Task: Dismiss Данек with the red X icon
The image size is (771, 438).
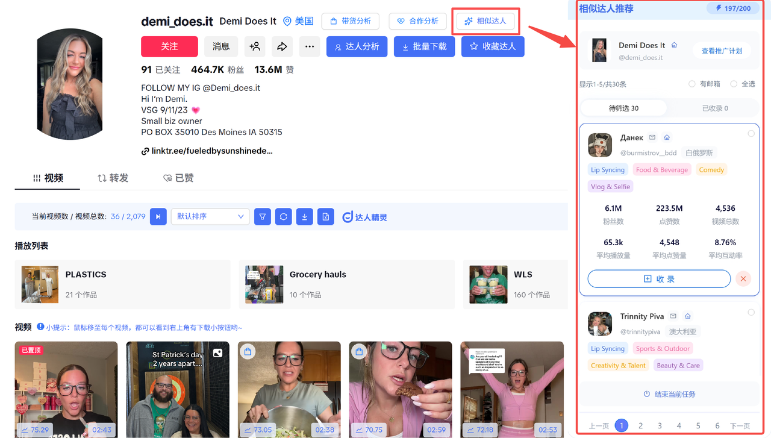Action: (x=743, y=279)
